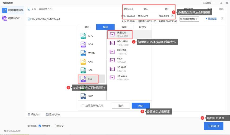Viewport: 230px width, 135px height.
Task: Click the 确定 button
Action: click(141, 106)
